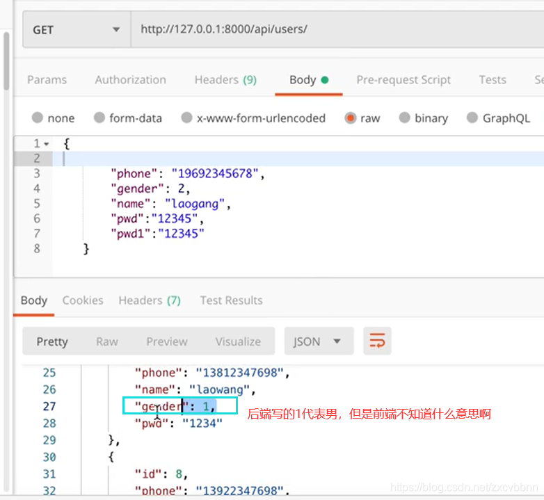544x500 pixels.
Task: Click the "phone" value "19692345678" in request body
Action: (215, 173)
